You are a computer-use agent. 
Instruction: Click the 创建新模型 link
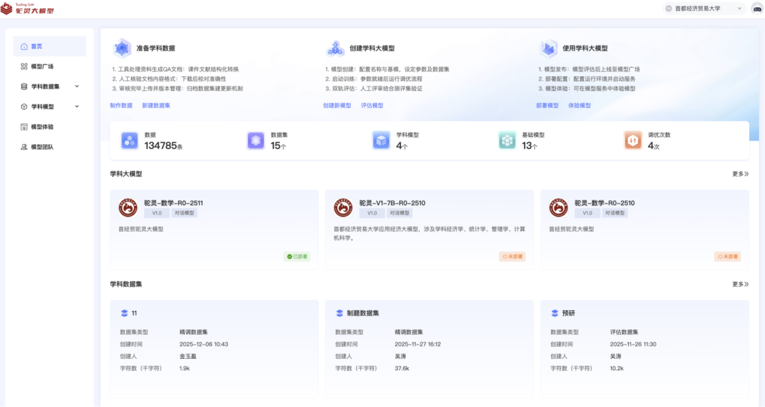(337, 106)
